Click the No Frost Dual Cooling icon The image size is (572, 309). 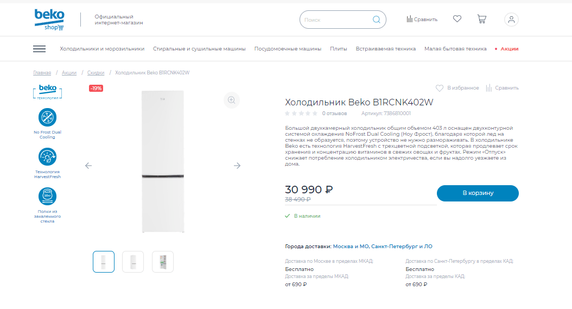pyautogui.click(x=47, y=117)
